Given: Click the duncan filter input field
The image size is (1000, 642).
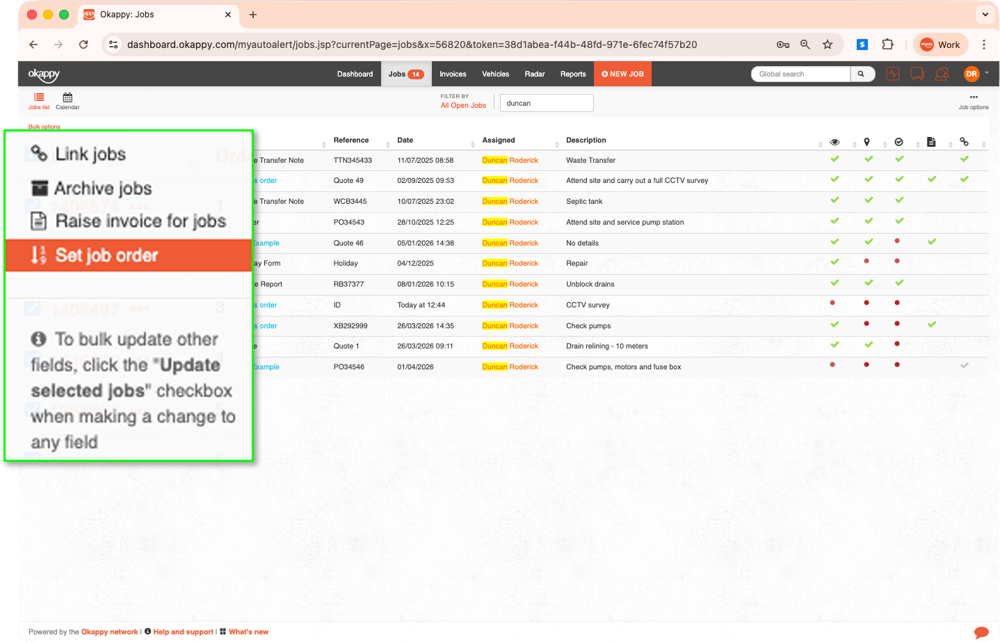Looking at the screenshot, I should [547, 102].
